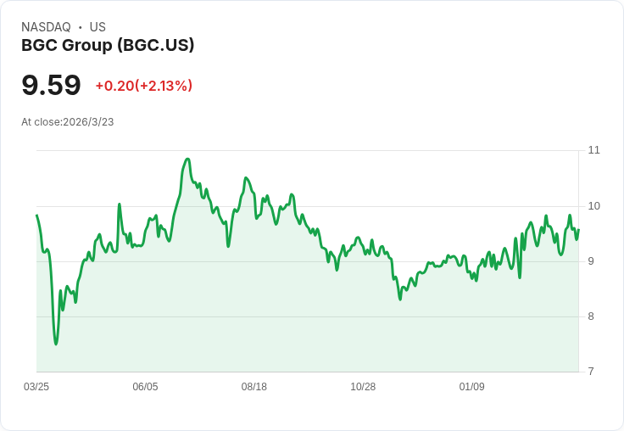Viewport: 624px width, 431px height.
Task: Click the BGC Group (BGC.US) title
Action: tap(108, 45)
